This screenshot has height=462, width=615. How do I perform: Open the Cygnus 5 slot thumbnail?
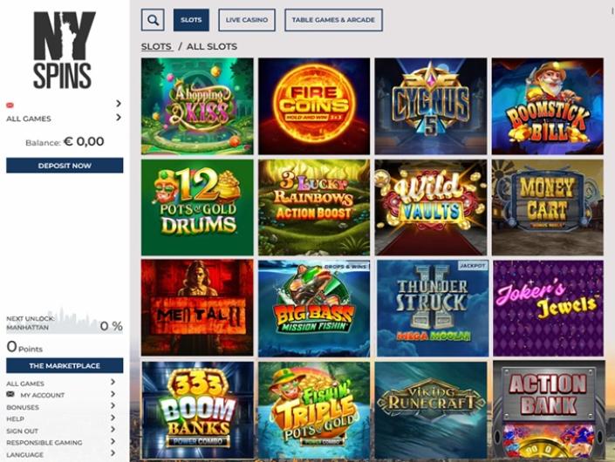click(x=431, y=106)
